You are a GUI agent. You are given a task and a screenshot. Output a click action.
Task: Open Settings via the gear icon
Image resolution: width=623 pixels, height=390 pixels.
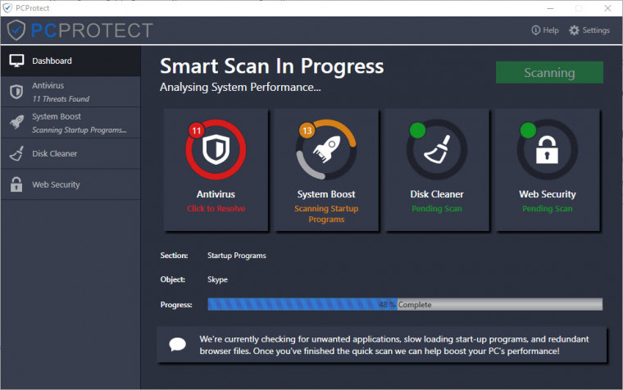(x=574, y=30)
